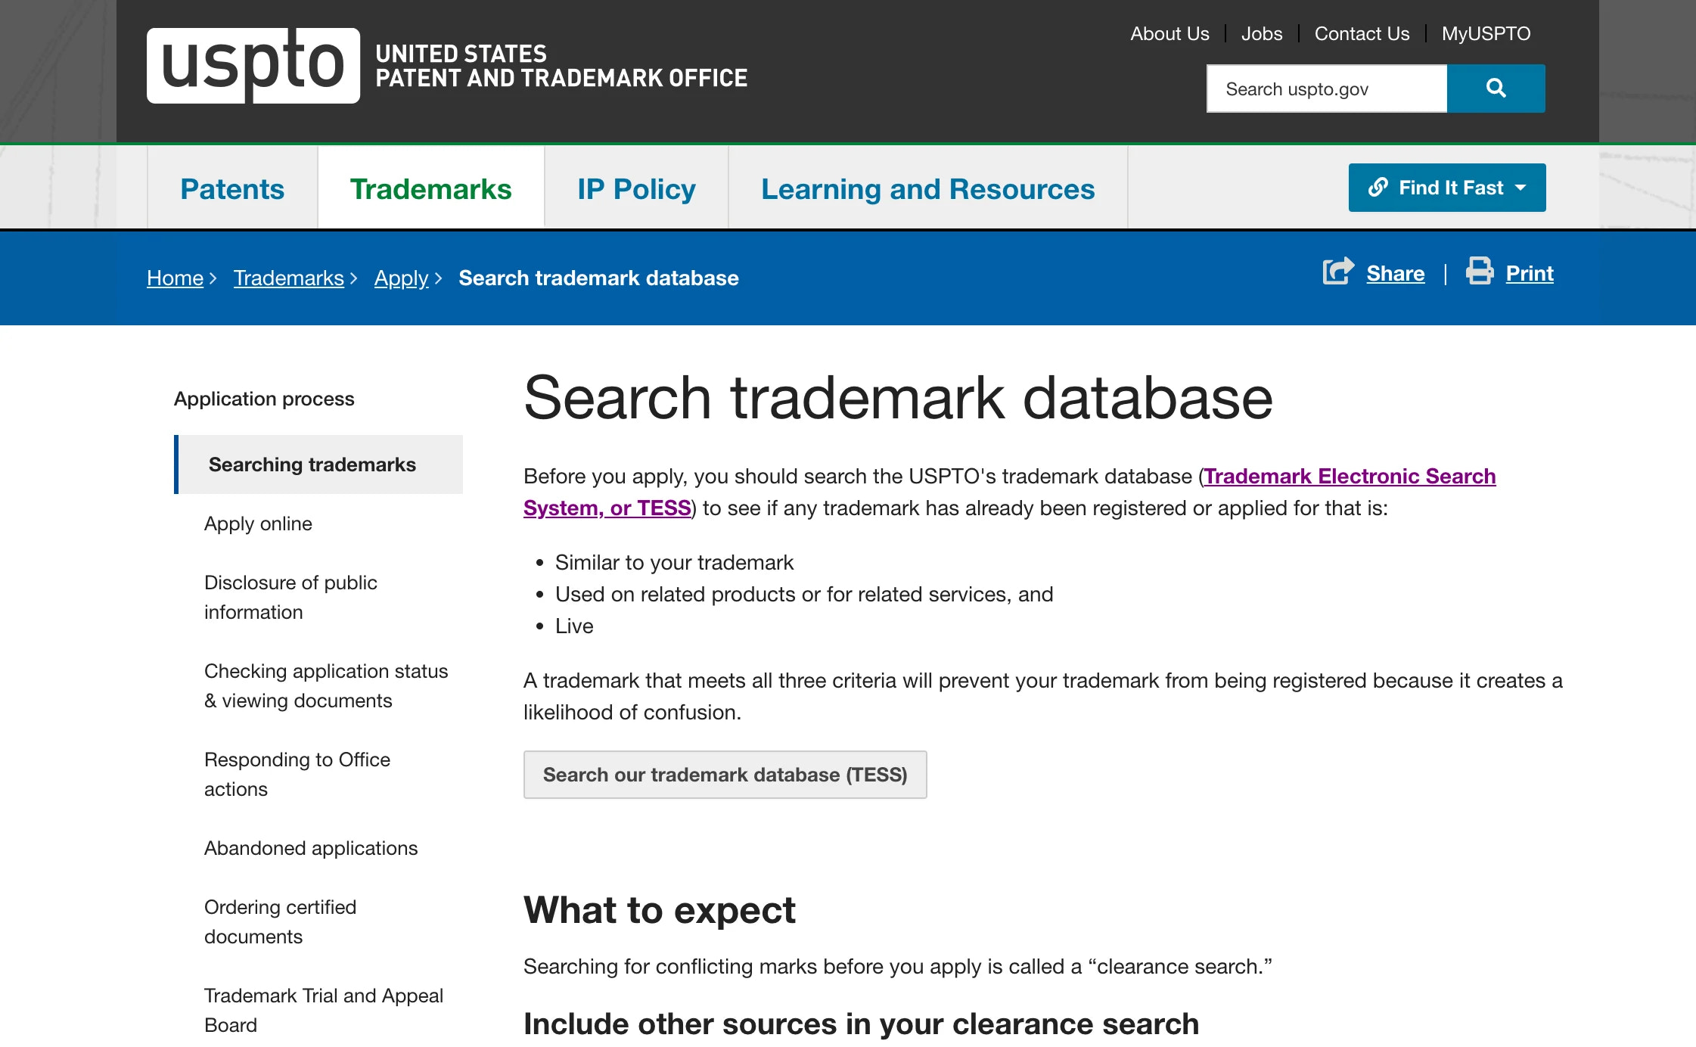The height and width of the screenshot is (1047, 1696).
Task: Open the IP Policy section
Action: click(635, 189)
